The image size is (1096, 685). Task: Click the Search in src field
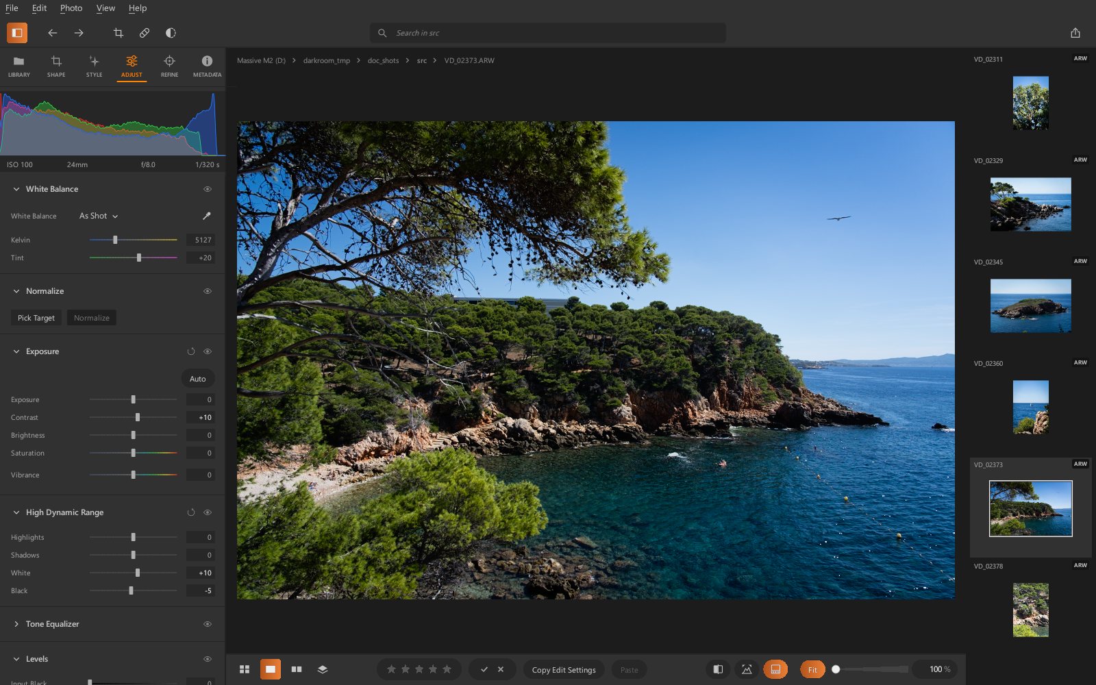click(548, 33)
